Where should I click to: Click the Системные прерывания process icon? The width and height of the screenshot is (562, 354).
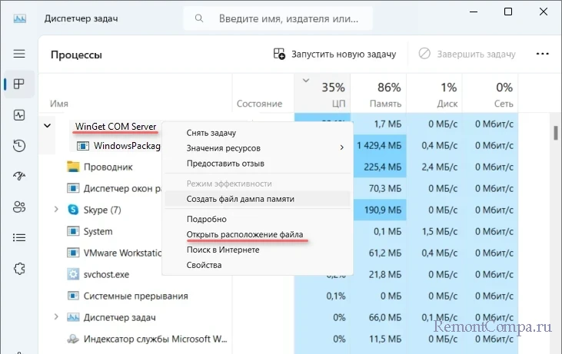point(73,296)
